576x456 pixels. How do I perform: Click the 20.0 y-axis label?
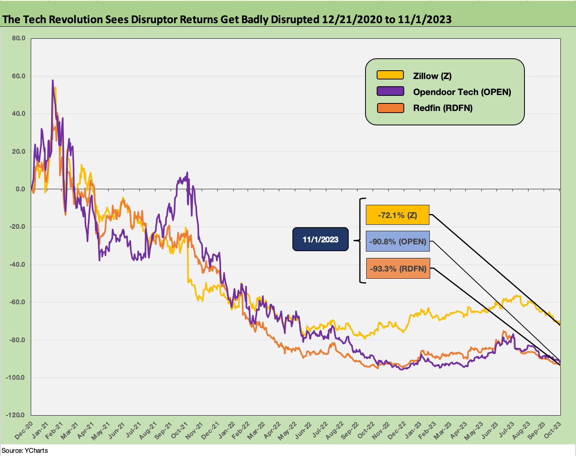(x=18, y=151)
